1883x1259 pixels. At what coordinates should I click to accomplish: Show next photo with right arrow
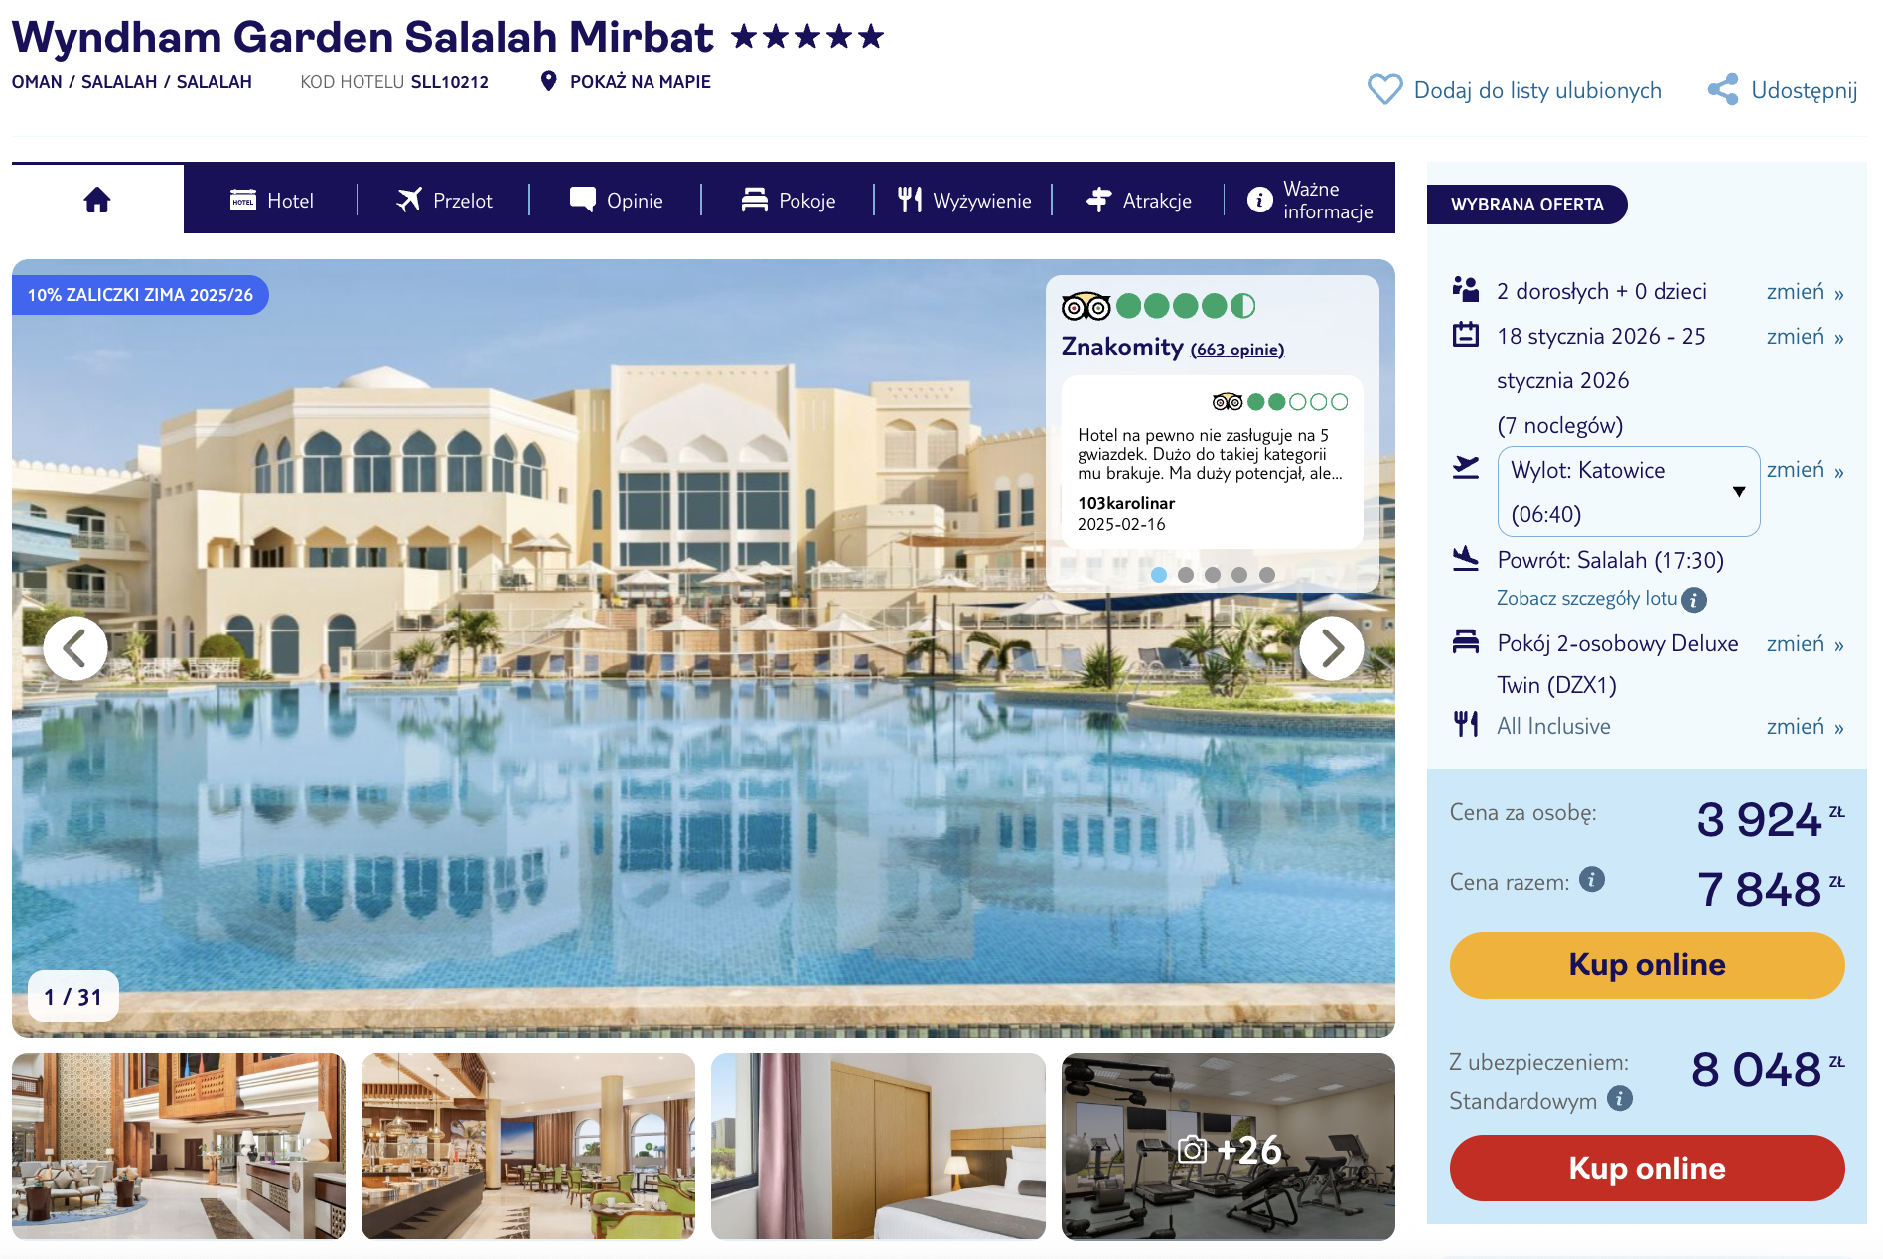[1331, 648]
